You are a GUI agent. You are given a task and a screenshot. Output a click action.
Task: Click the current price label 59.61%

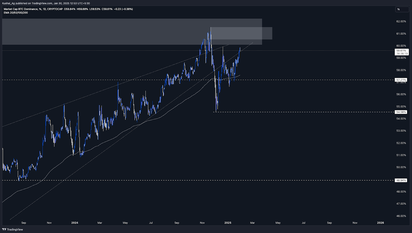click(x=401, y=51)
